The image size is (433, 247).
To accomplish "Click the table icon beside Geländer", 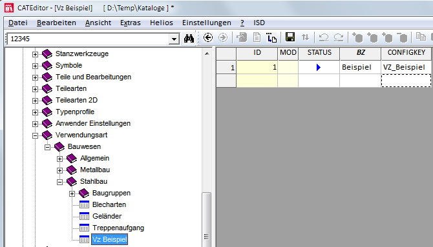I will tap(84, 216).
